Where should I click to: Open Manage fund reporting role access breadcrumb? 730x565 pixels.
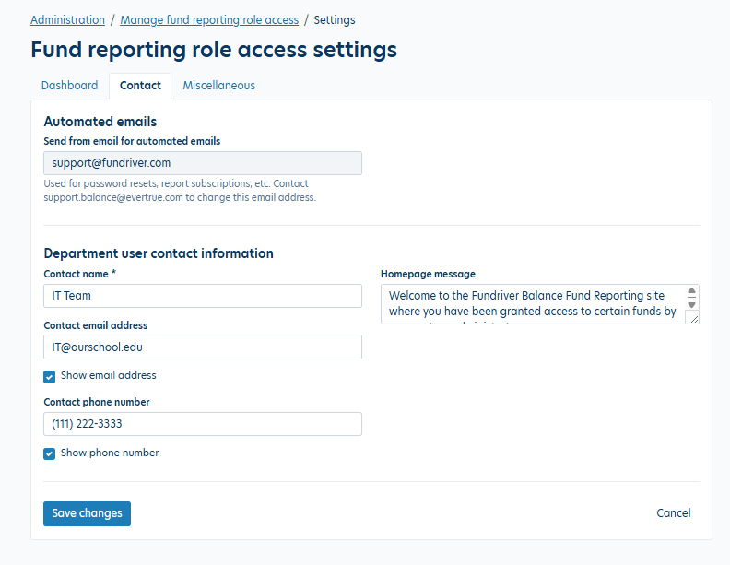point(209,19)
